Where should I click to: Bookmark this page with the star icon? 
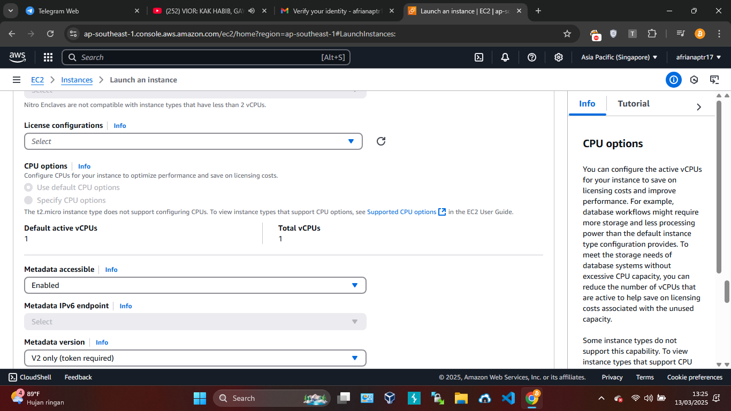[x=567, y=34]
